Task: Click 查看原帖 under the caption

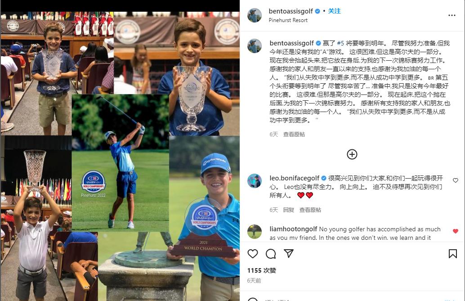Action: (x=294, y=134)
